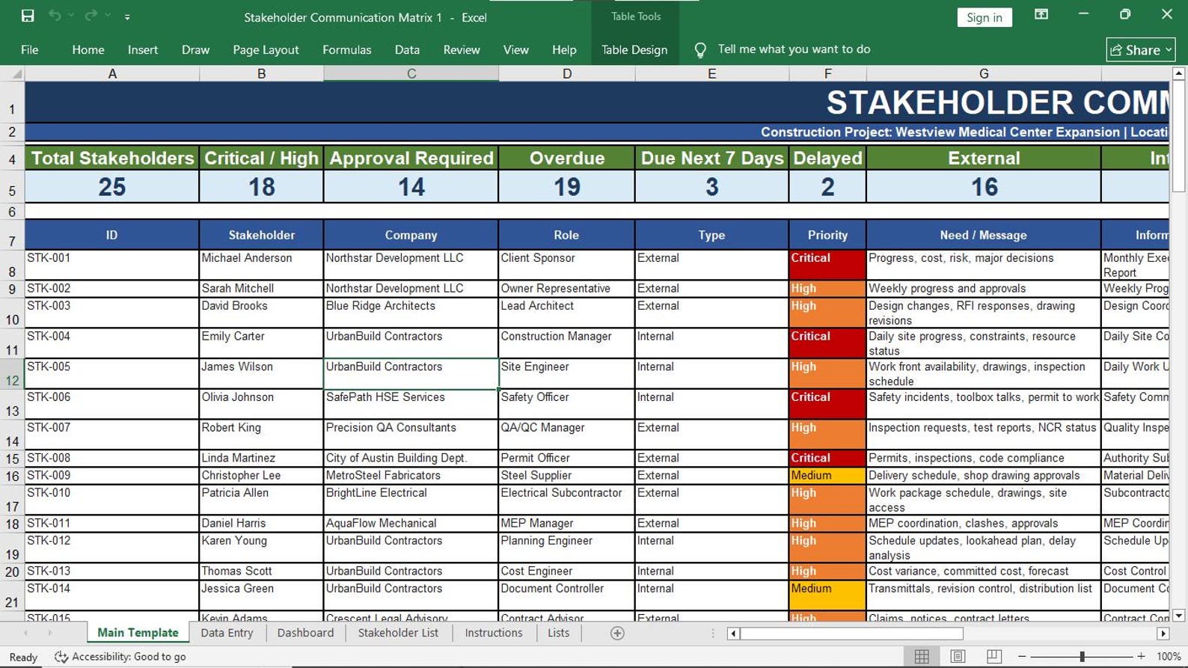1188x668 pixels.
Task: Select row 12 header
Action: tap(12, 373)
